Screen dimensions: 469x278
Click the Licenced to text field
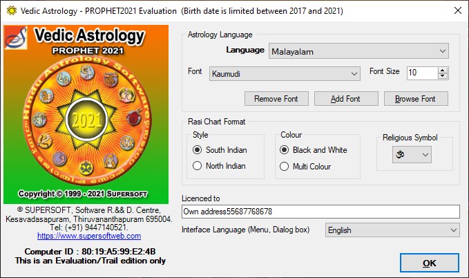click(320, 212)
